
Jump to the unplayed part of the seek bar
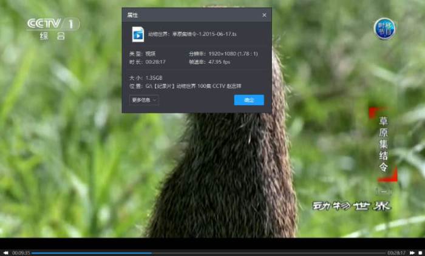tap(268, 253)
